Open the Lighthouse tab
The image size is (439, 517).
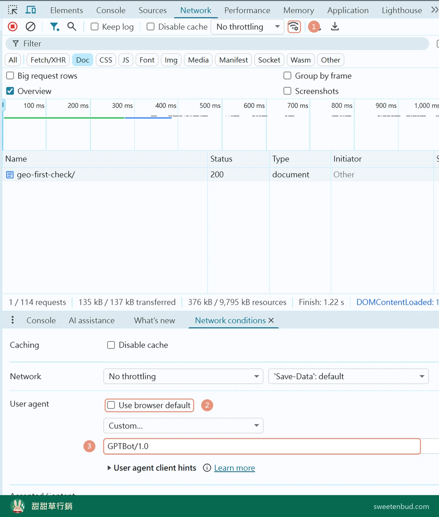pos(402,10)
